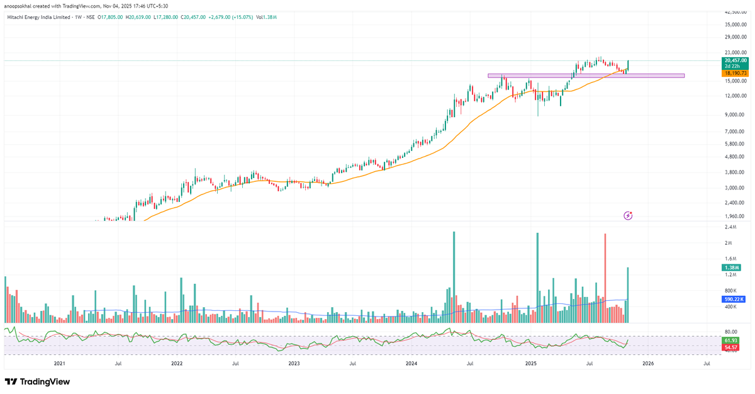Click the "2023" label on time axis
This screenshot has height=394, width=755.
(294, 363)
